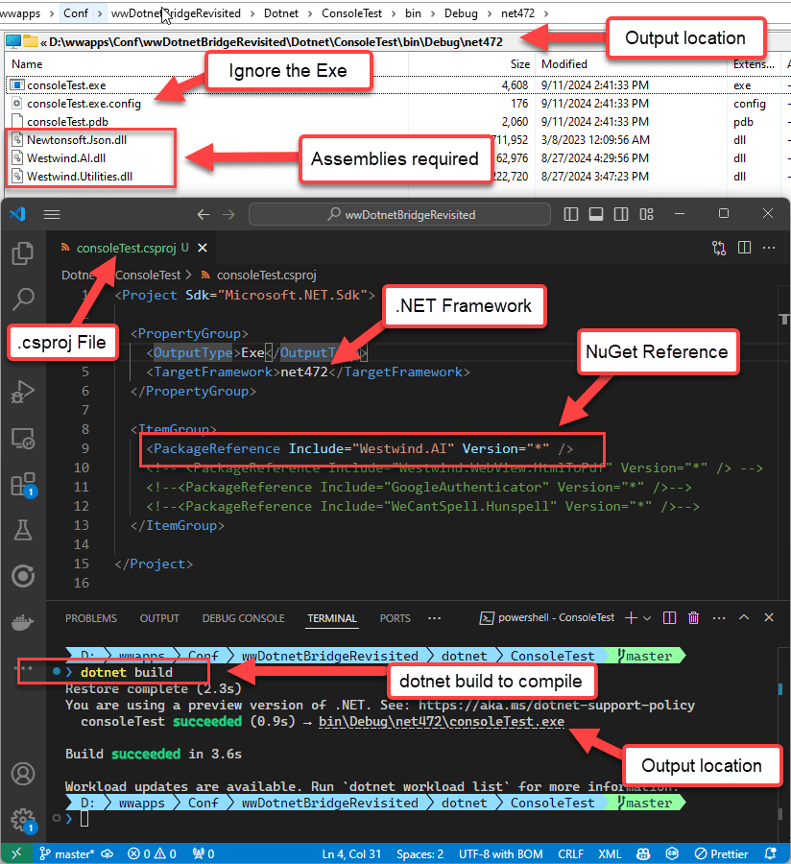Open the Search view in activity bar
This screenshot has width=791, height=864.
tap(22, 300)
